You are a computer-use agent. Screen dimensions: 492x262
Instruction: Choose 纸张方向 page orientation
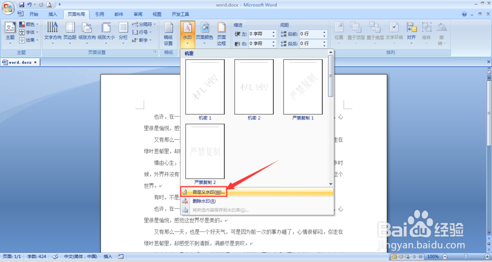click(x=87, y=33)
